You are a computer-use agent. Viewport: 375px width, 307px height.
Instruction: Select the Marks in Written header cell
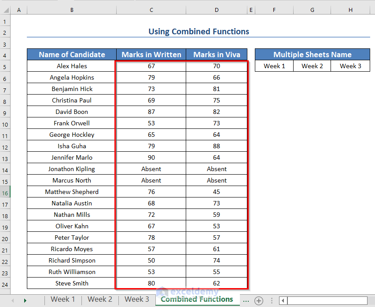click(151, 55)
